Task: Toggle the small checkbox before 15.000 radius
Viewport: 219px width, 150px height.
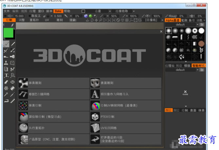Action: click(x=5, y=16)
